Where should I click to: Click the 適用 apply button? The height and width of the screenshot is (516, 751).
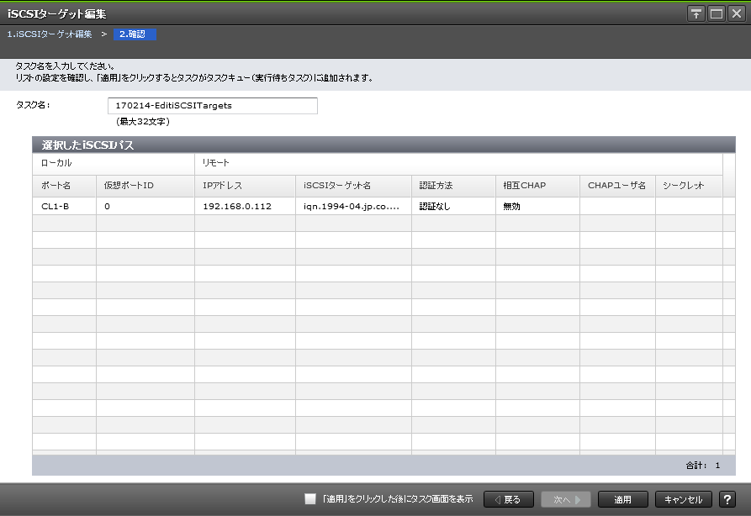click(x=622, y=499)
